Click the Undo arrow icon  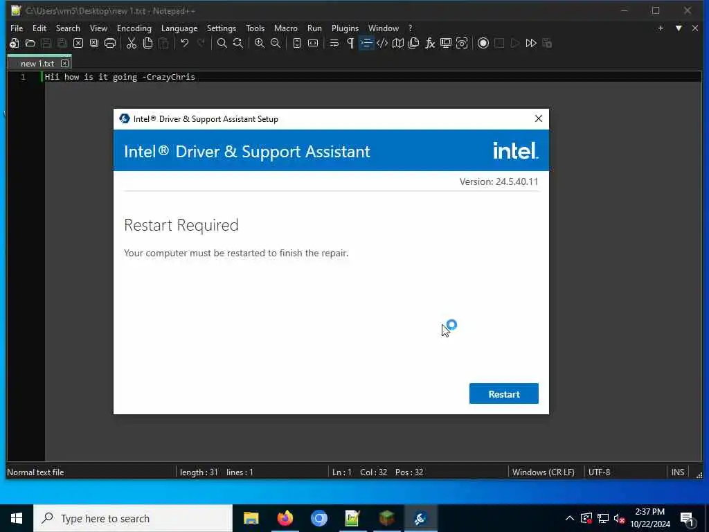(184, 44)
